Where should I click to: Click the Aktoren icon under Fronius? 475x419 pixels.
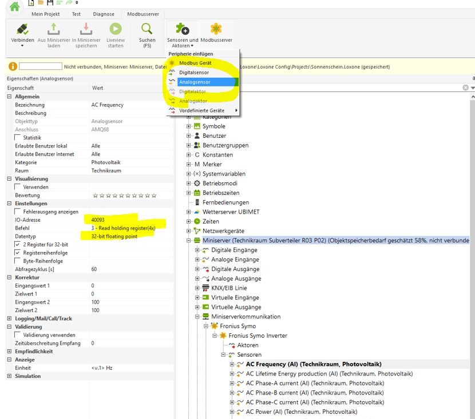pyautogui.click(x=232, y=345)
